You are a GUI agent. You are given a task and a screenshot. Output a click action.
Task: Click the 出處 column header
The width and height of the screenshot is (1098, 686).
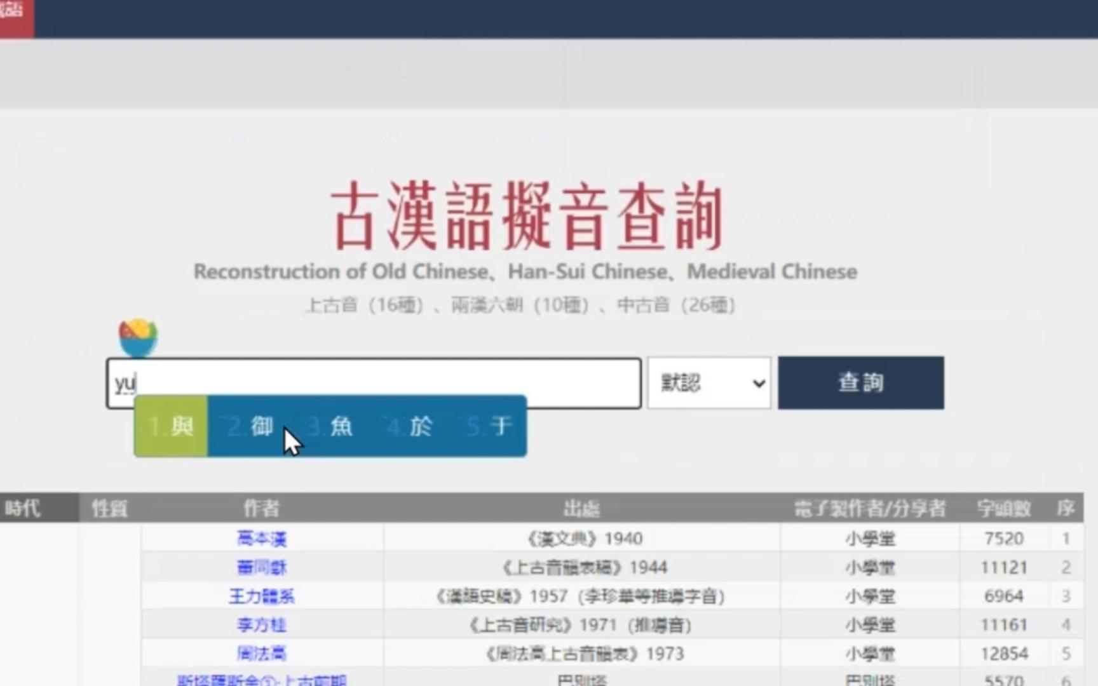(581, 508)
